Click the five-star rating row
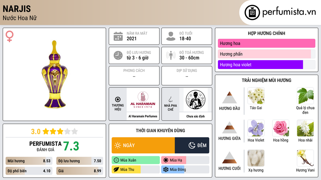 [x=60, y=132]
